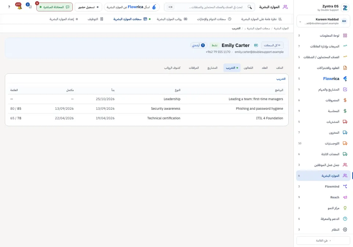Toggle the تسجيل حضور check-in button

point(88,7)
